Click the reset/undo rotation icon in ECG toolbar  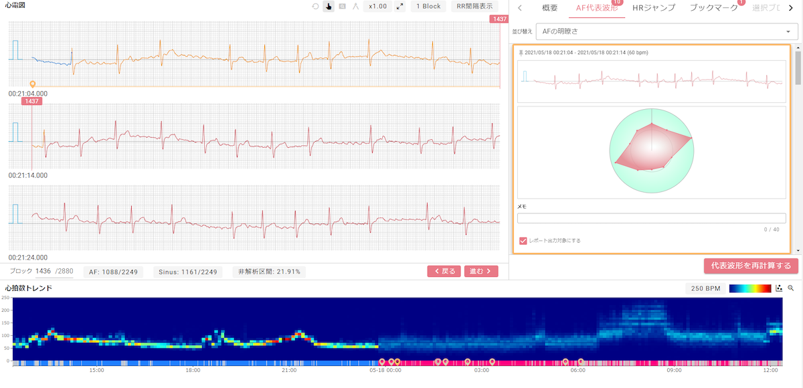tap(315, 7)
